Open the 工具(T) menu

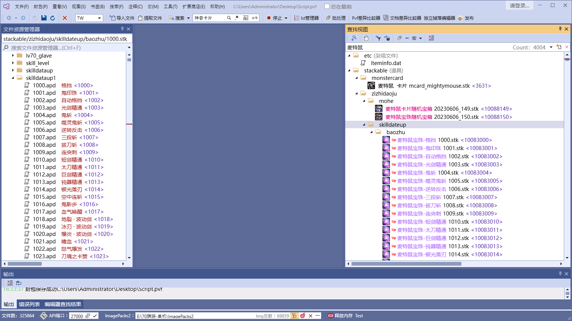[171, 6]
